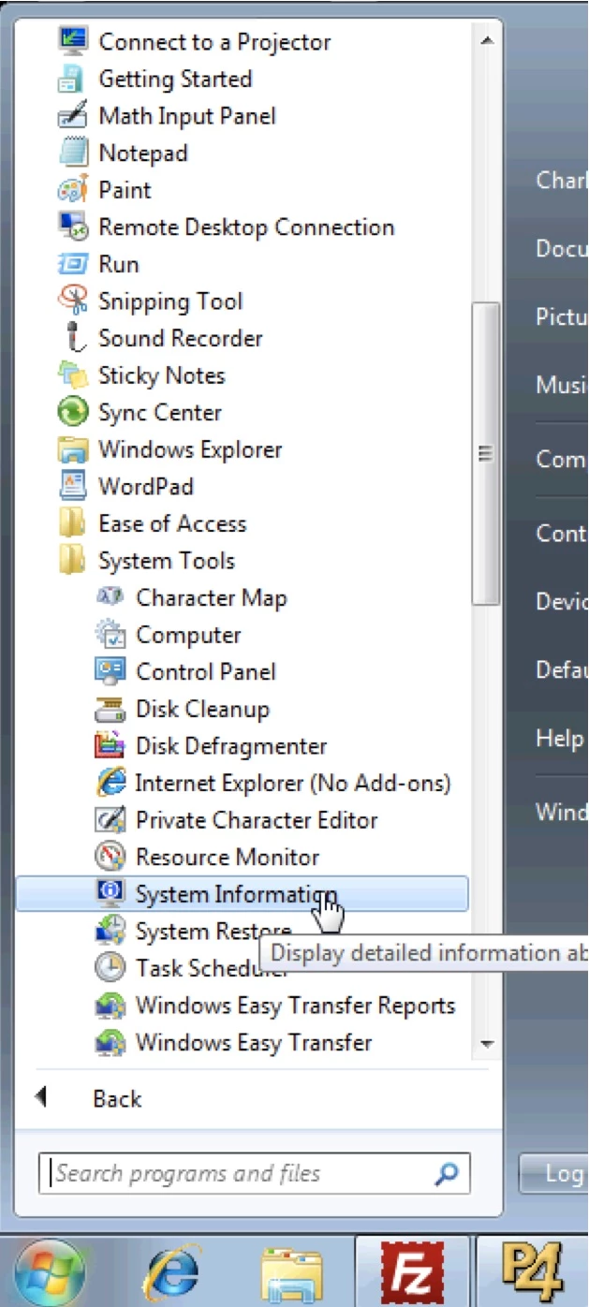Open Windows Explorer folder on taskbar

292,1274
